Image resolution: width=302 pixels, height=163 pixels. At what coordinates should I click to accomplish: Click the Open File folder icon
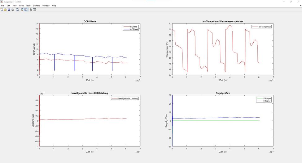[5, 10]
